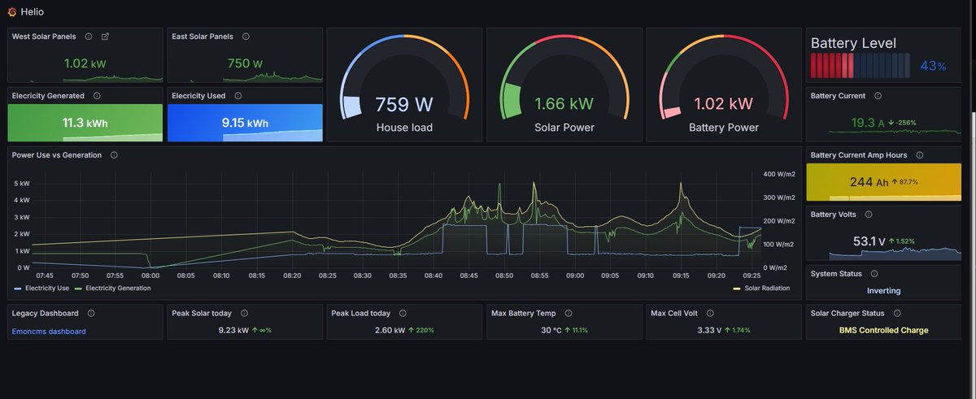Click the Grafana logo beside Helio
The image size is (976, 399).
tap(11, 12)
